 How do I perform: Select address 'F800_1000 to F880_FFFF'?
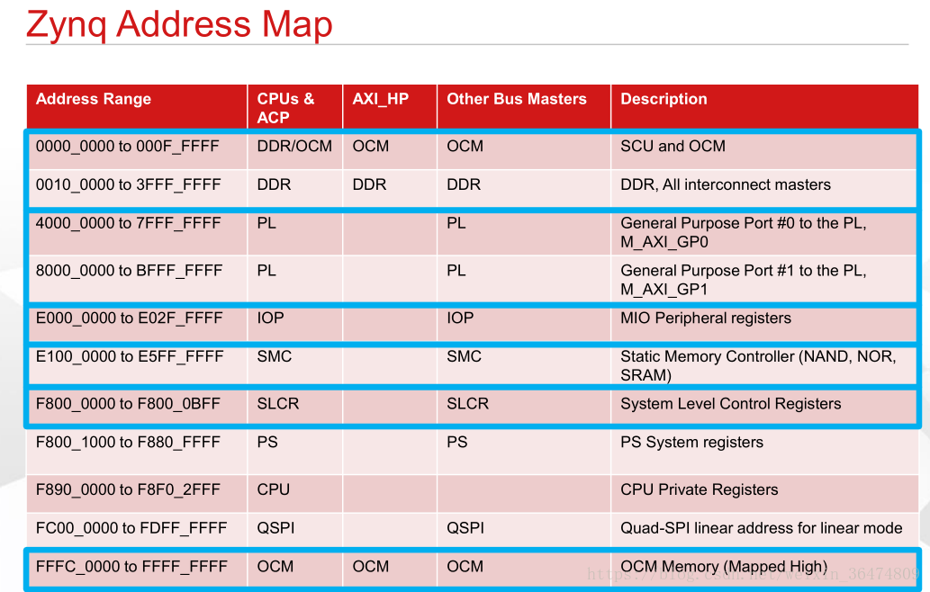(x=128, y=443)
